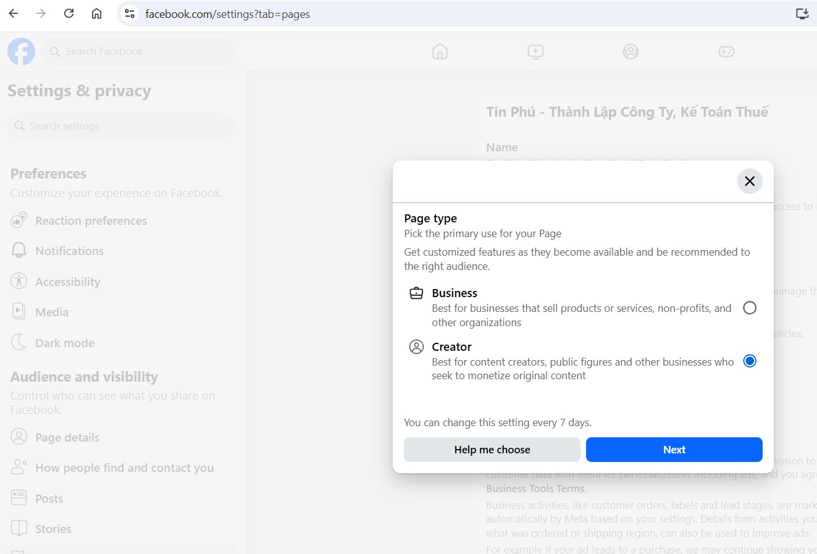Open Reaction preferences settings
The width and height of the screenshot is (817, 554).
point(91,220)
